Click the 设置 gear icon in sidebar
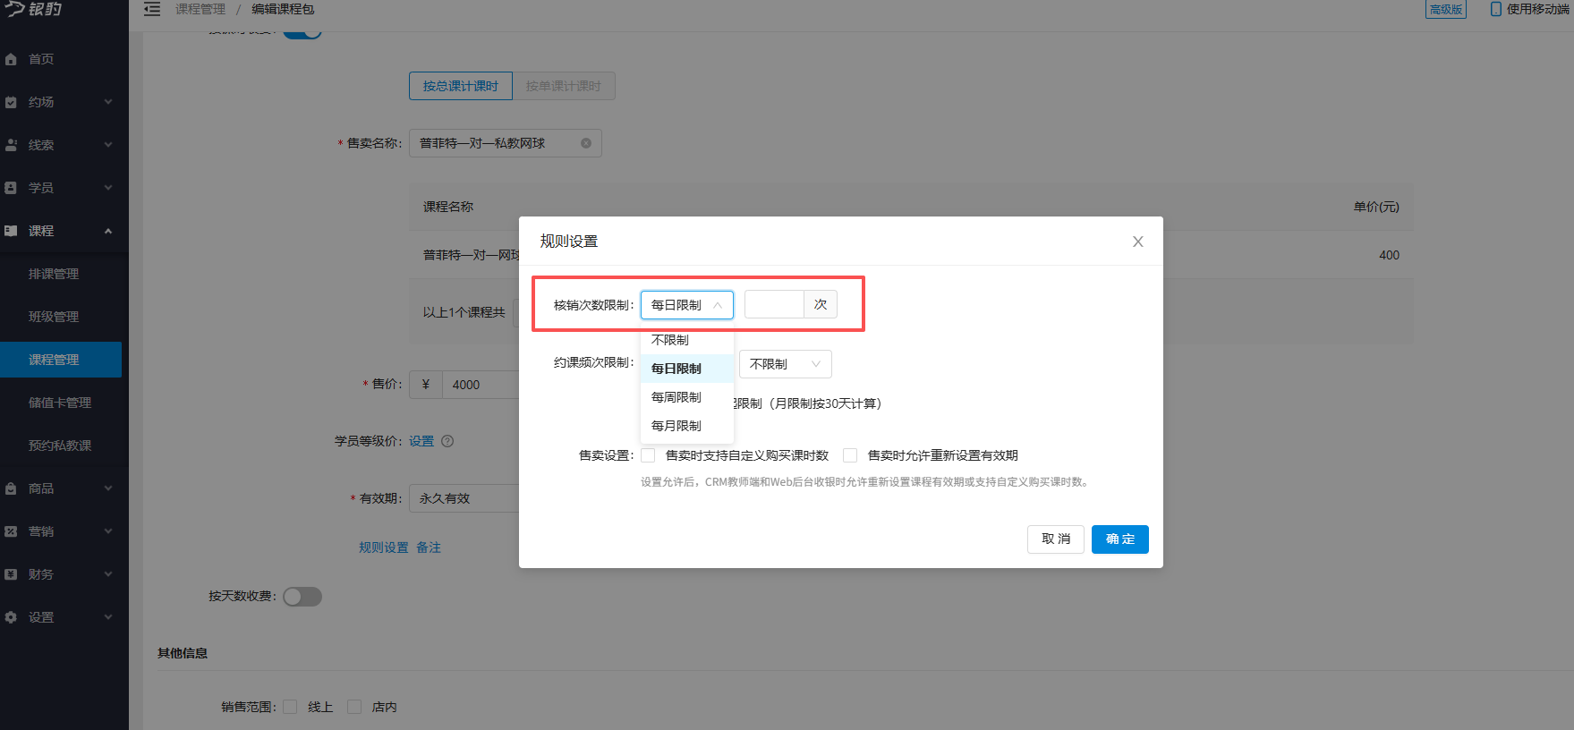Screen dimensions: 1574x730 pyautogui.click(x=11, y=617)
